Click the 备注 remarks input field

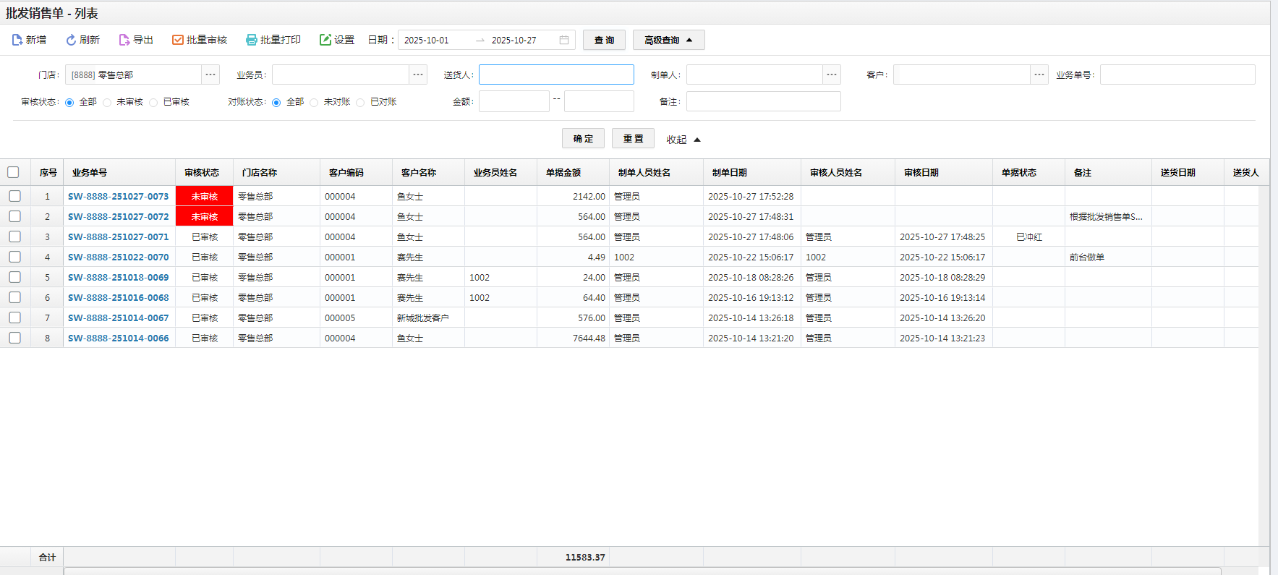click(x=763, y=102)
